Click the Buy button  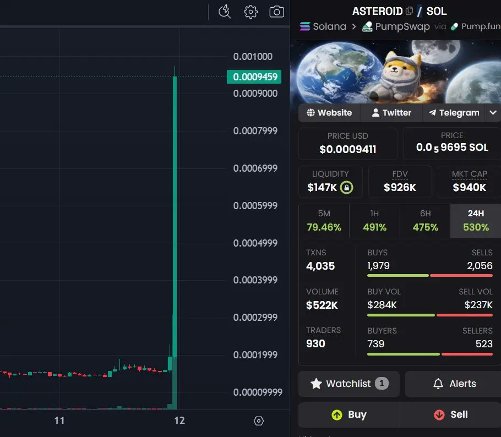349,414
